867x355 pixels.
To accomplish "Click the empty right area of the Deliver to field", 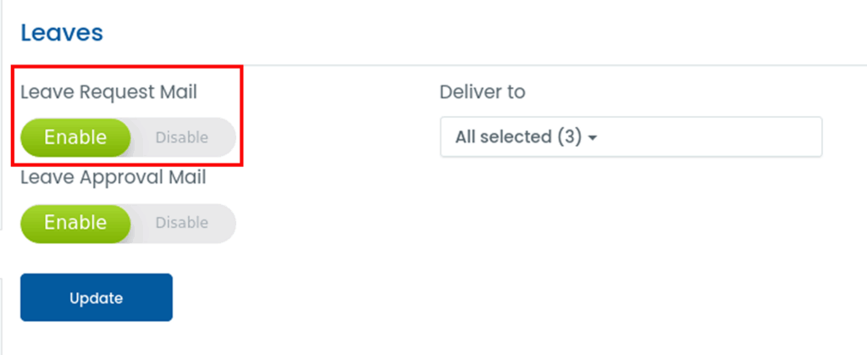I will 745,137.
